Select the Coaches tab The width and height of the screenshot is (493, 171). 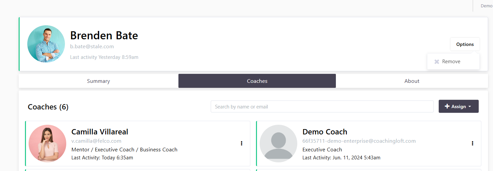257,81
